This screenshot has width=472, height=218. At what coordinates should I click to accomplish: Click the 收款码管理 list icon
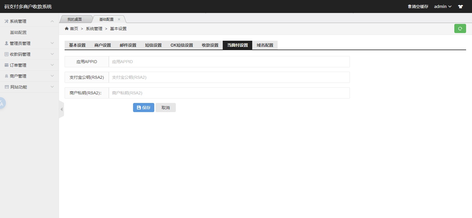6,54
